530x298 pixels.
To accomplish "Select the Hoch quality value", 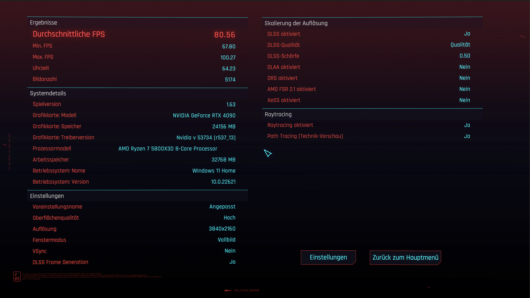I will pyautogui.click(x=229, y=218).
